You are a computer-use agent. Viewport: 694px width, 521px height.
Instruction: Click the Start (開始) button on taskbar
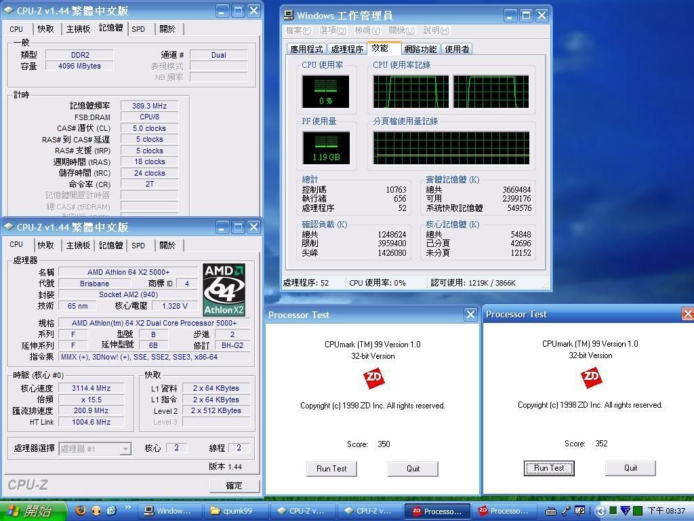pyautogui.click(x=33, y=511)
